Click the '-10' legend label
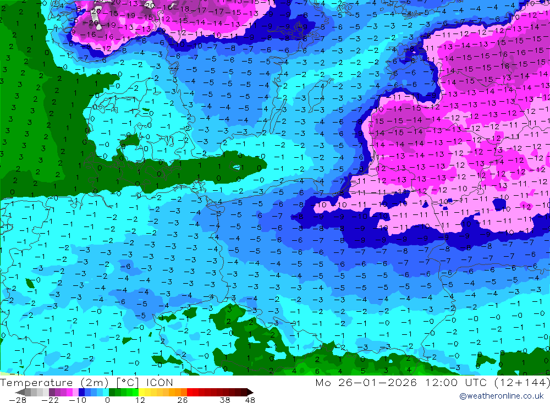 78,400
